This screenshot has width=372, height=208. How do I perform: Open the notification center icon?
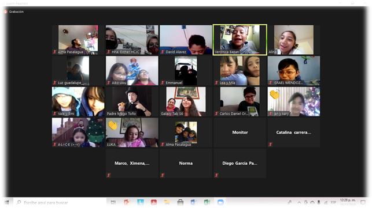363,202
